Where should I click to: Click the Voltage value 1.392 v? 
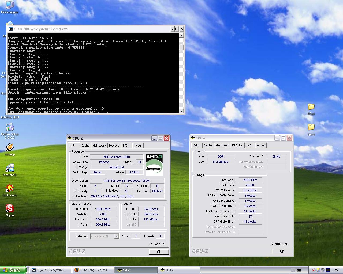[134, 172]
